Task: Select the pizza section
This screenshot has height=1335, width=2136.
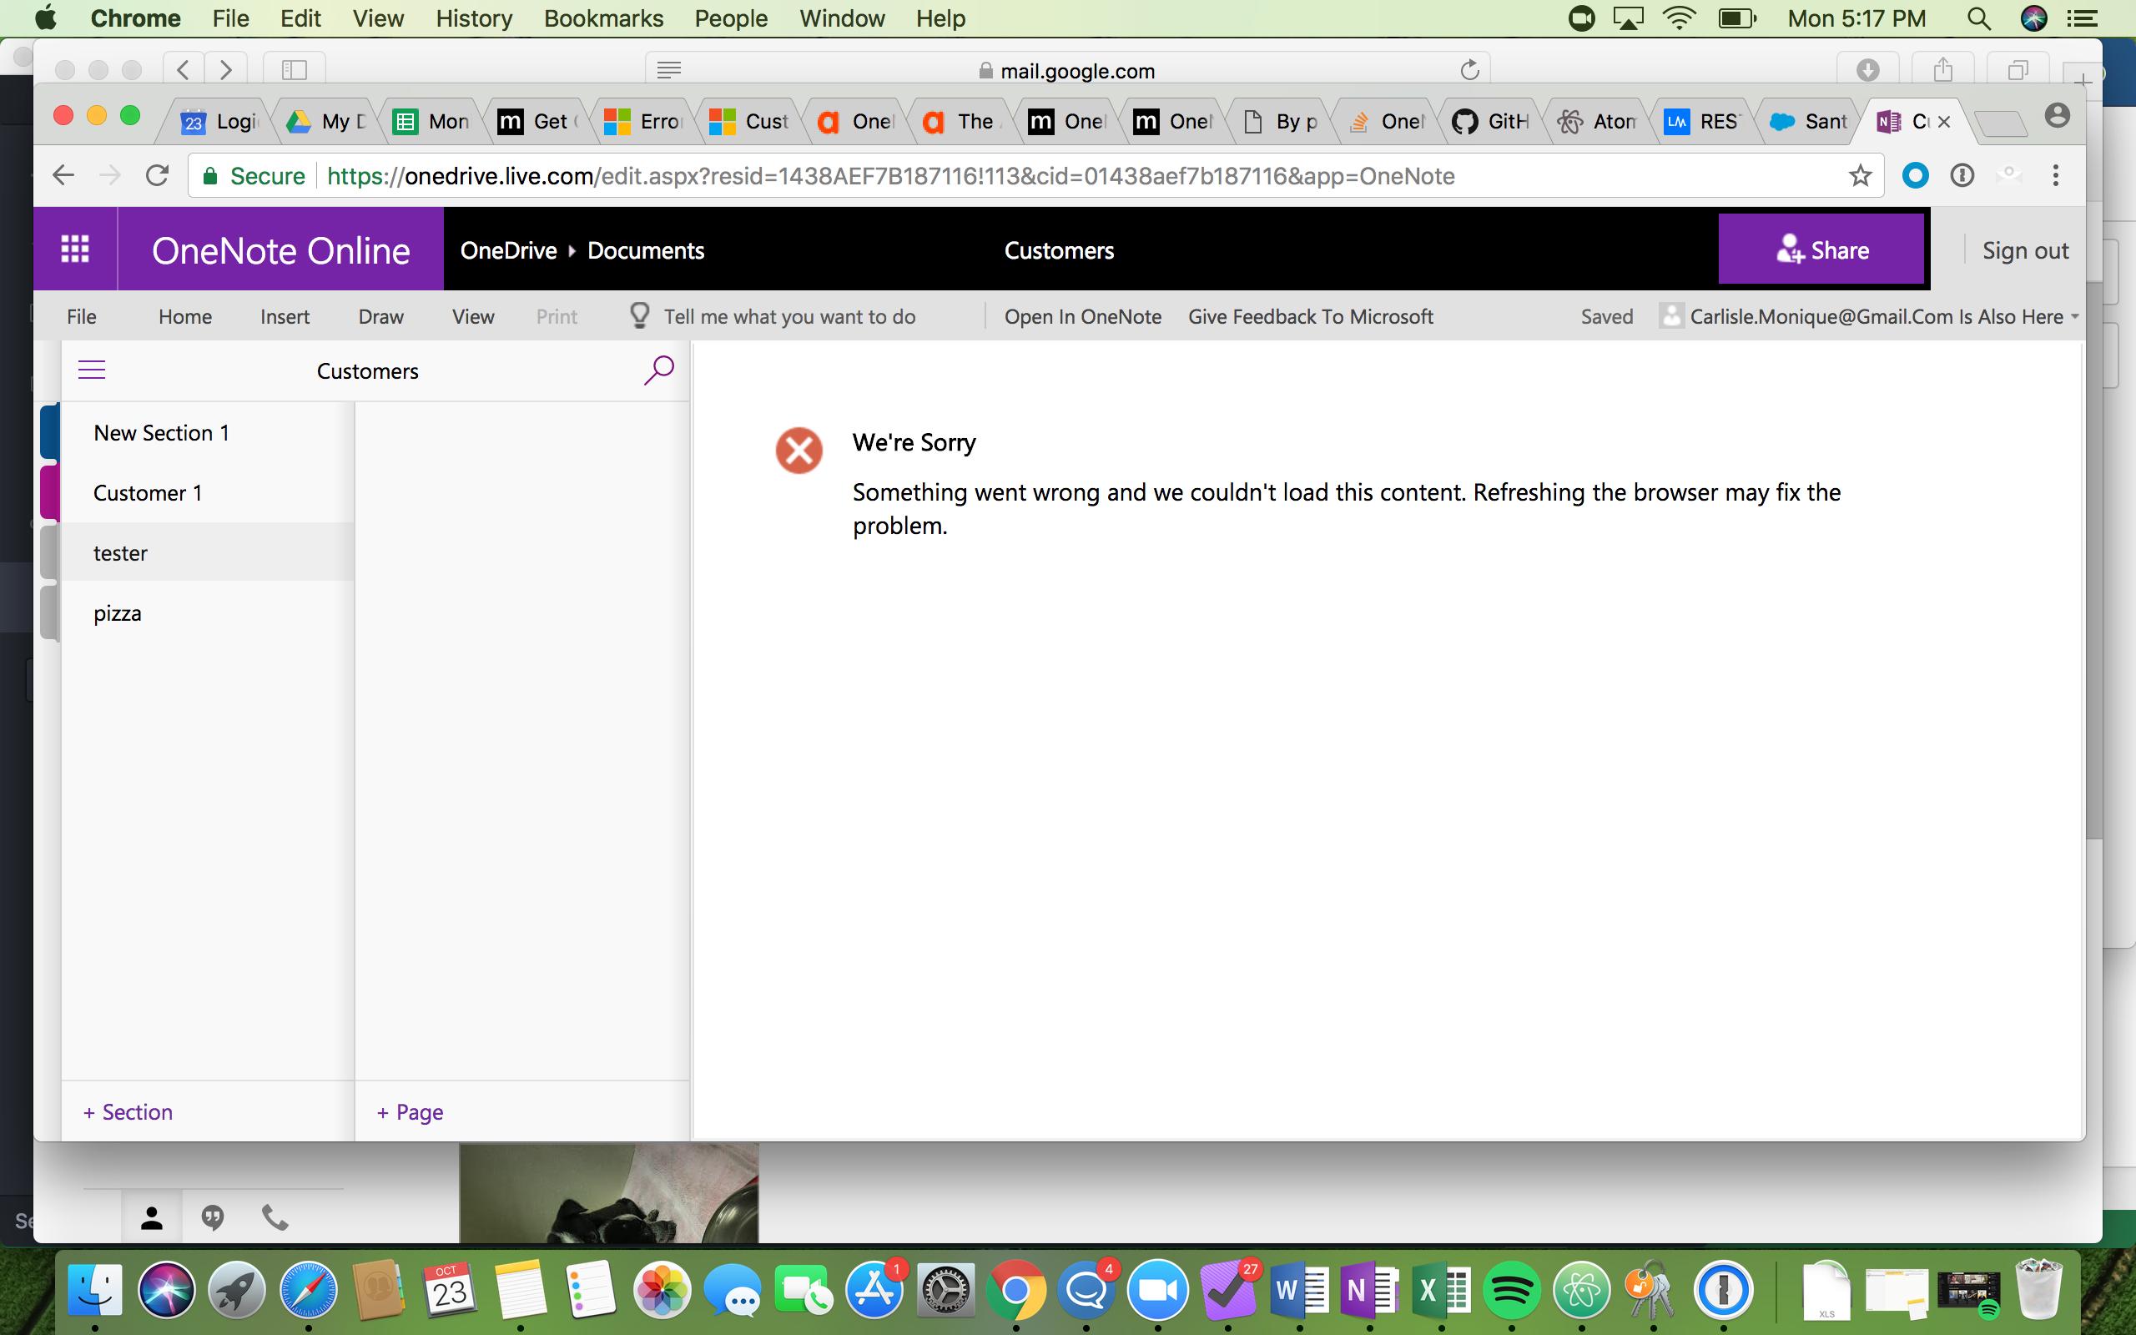Action: (x=118, y=612)
